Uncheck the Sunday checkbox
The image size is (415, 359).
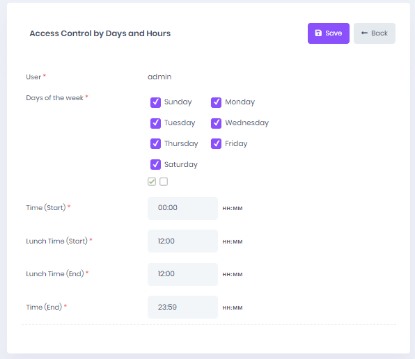click(x=156, y=102)
